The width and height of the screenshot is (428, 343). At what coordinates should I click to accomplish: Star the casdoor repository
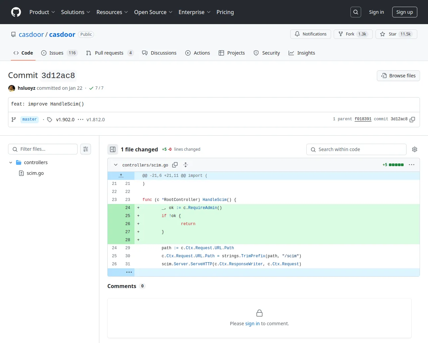[x=396, y=34]
